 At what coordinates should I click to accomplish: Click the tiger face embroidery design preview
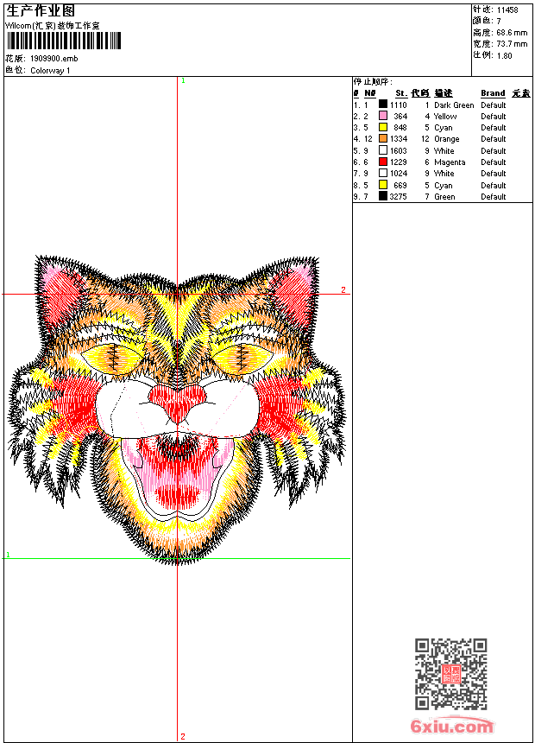tap(177, 410)
